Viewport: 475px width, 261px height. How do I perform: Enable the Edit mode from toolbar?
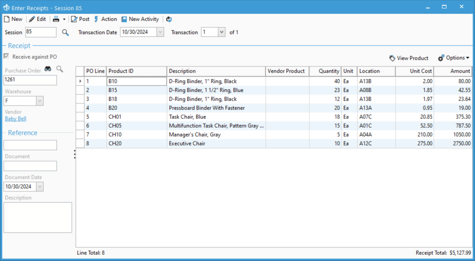point(37,19)
